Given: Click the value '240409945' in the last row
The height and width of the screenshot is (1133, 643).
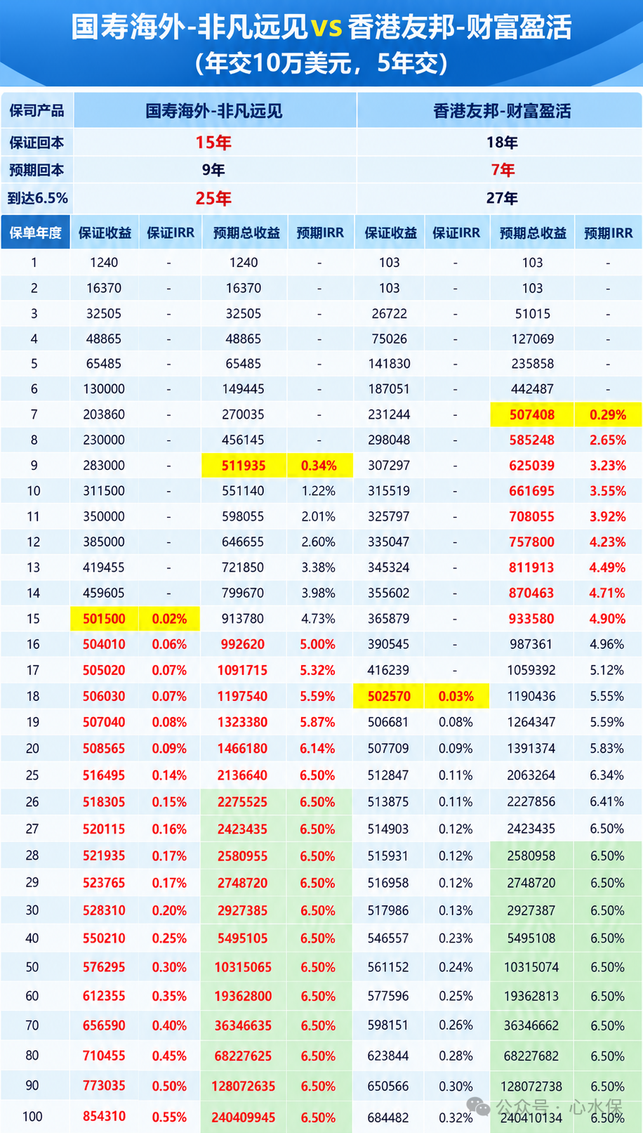Looking at the screenshot, I should click(243, 1117).
